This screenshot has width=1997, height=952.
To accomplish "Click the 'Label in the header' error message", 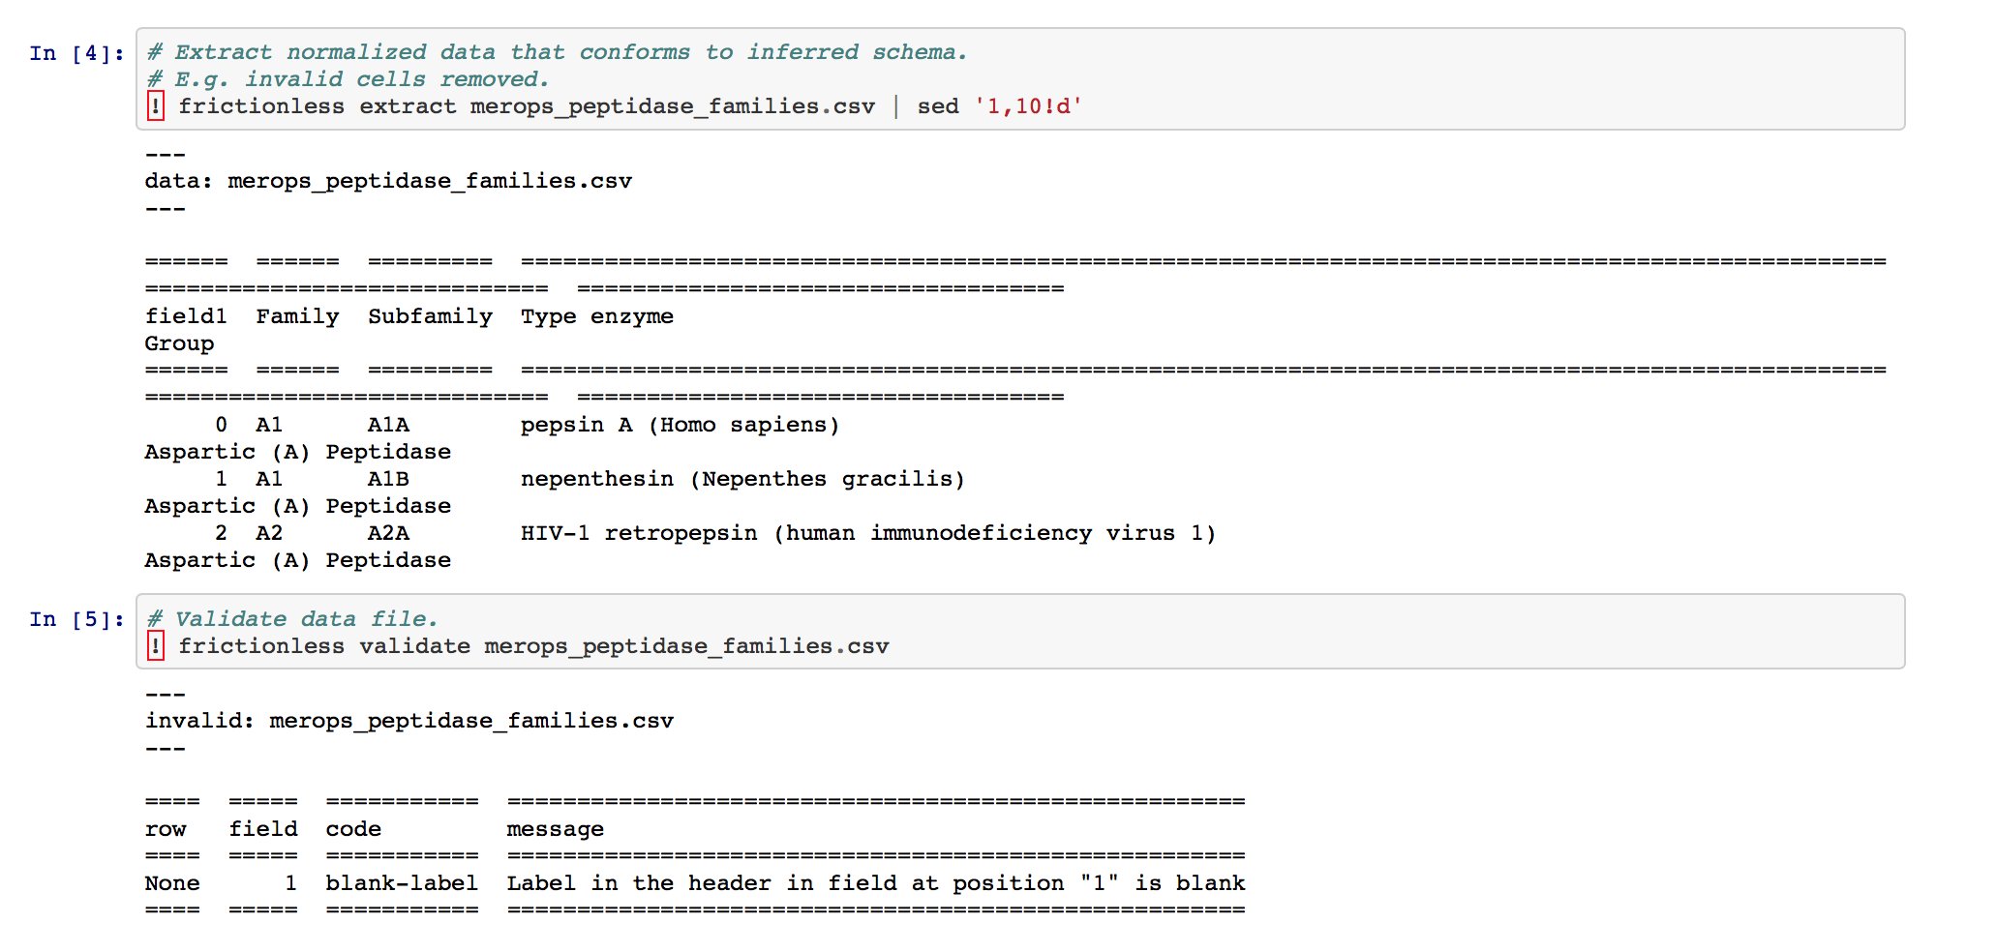I will (x=639, y=883).
